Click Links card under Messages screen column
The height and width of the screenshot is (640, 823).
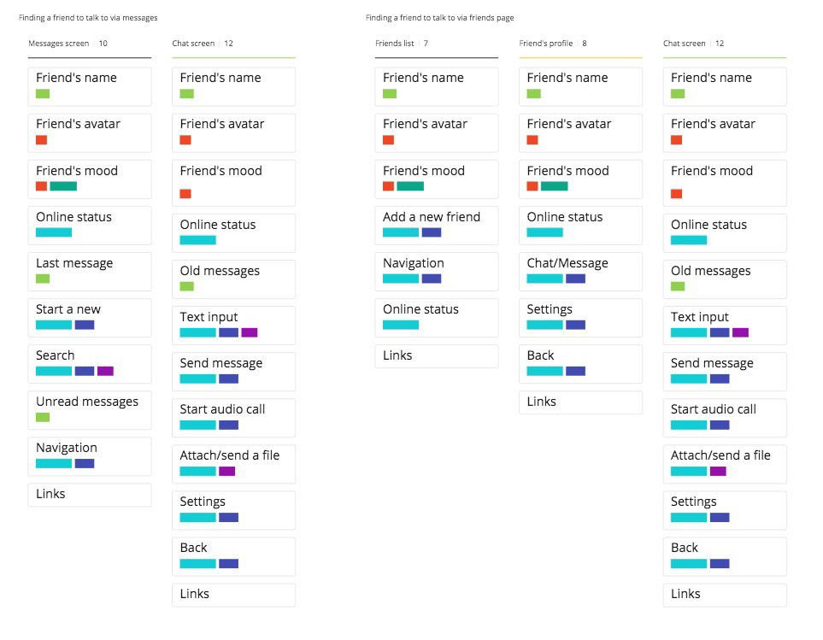90,495
